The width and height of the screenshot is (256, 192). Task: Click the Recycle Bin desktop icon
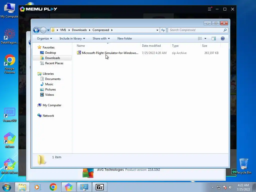tap(244, 166)
